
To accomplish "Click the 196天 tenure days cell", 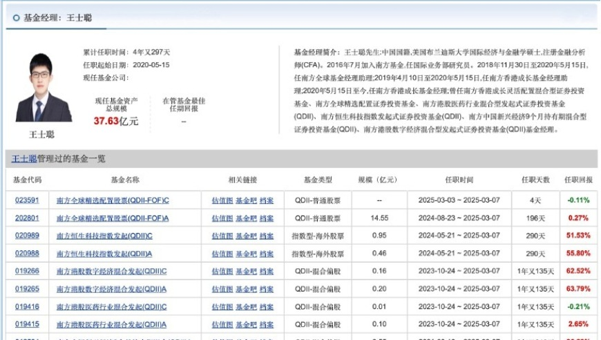I will tap(535, 218).
